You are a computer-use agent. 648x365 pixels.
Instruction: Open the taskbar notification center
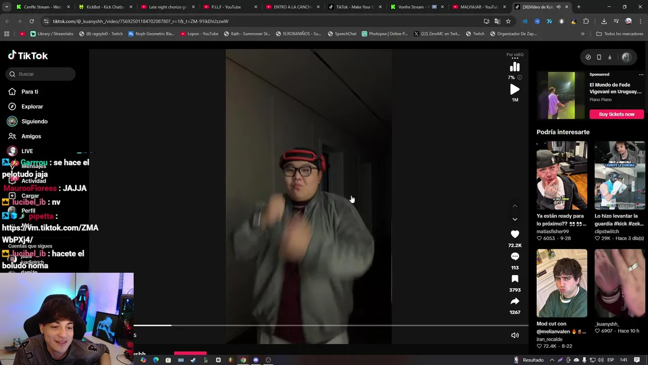[x=637, y=360]
